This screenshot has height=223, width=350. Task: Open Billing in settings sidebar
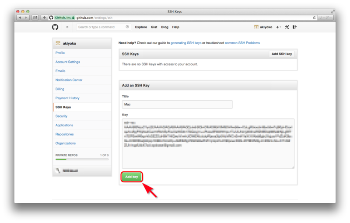[x=59, y=89]
